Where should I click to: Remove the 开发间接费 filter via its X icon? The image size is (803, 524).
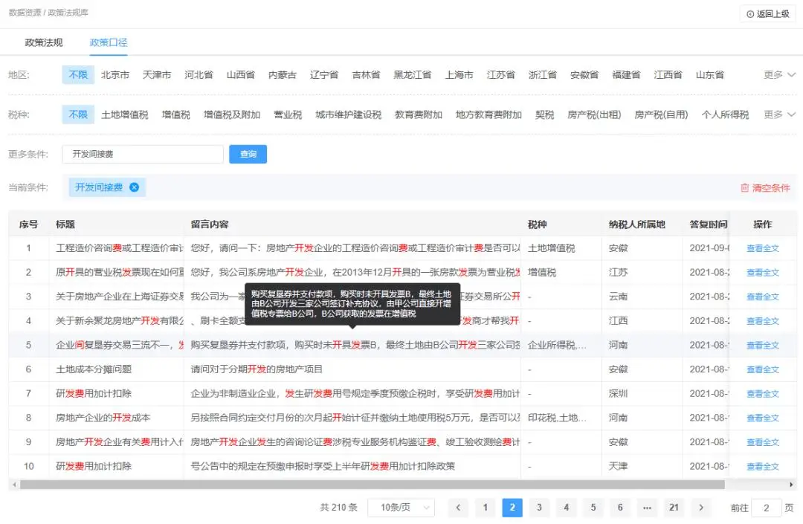pos(134,188)
